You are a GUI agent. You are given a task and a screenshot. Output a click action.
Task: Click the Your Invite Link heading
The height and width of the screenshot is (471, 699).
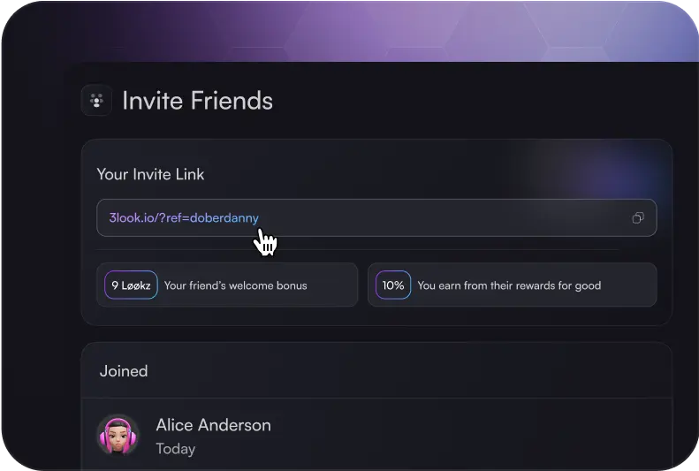151,174
